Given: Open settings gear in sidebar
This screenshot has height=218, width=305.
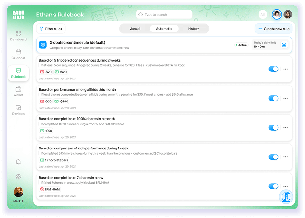Looking at the screenshot, I should click(18, 177).
